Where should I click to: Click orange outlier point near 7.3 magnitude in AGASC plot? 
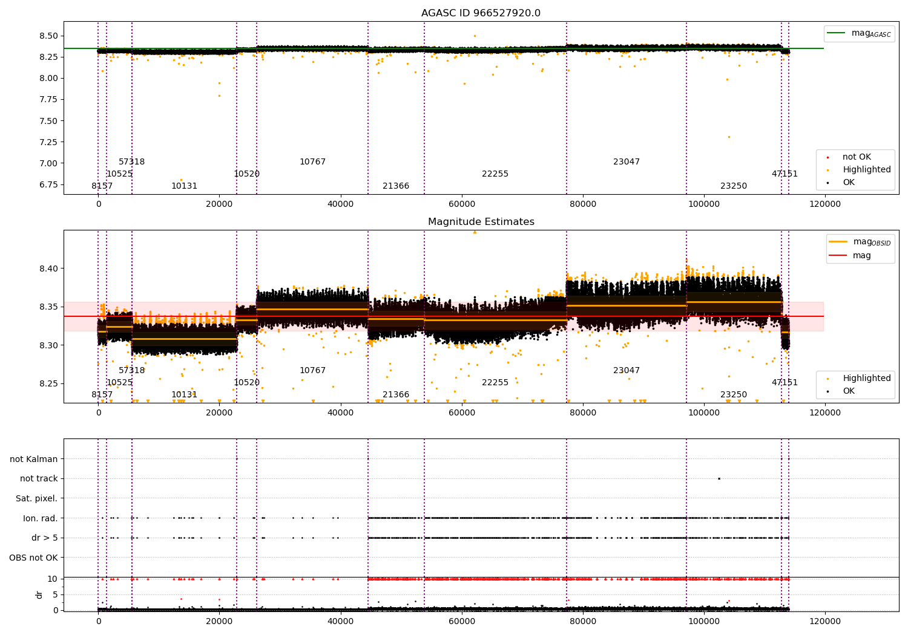pos(729,137)
